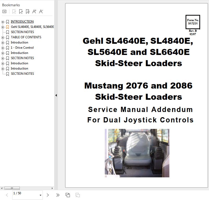The width and height of the screenshot is (209, 200).
Task: Expand the second SECTION NOTES bookmark
Action: click(x=3, y=58)
